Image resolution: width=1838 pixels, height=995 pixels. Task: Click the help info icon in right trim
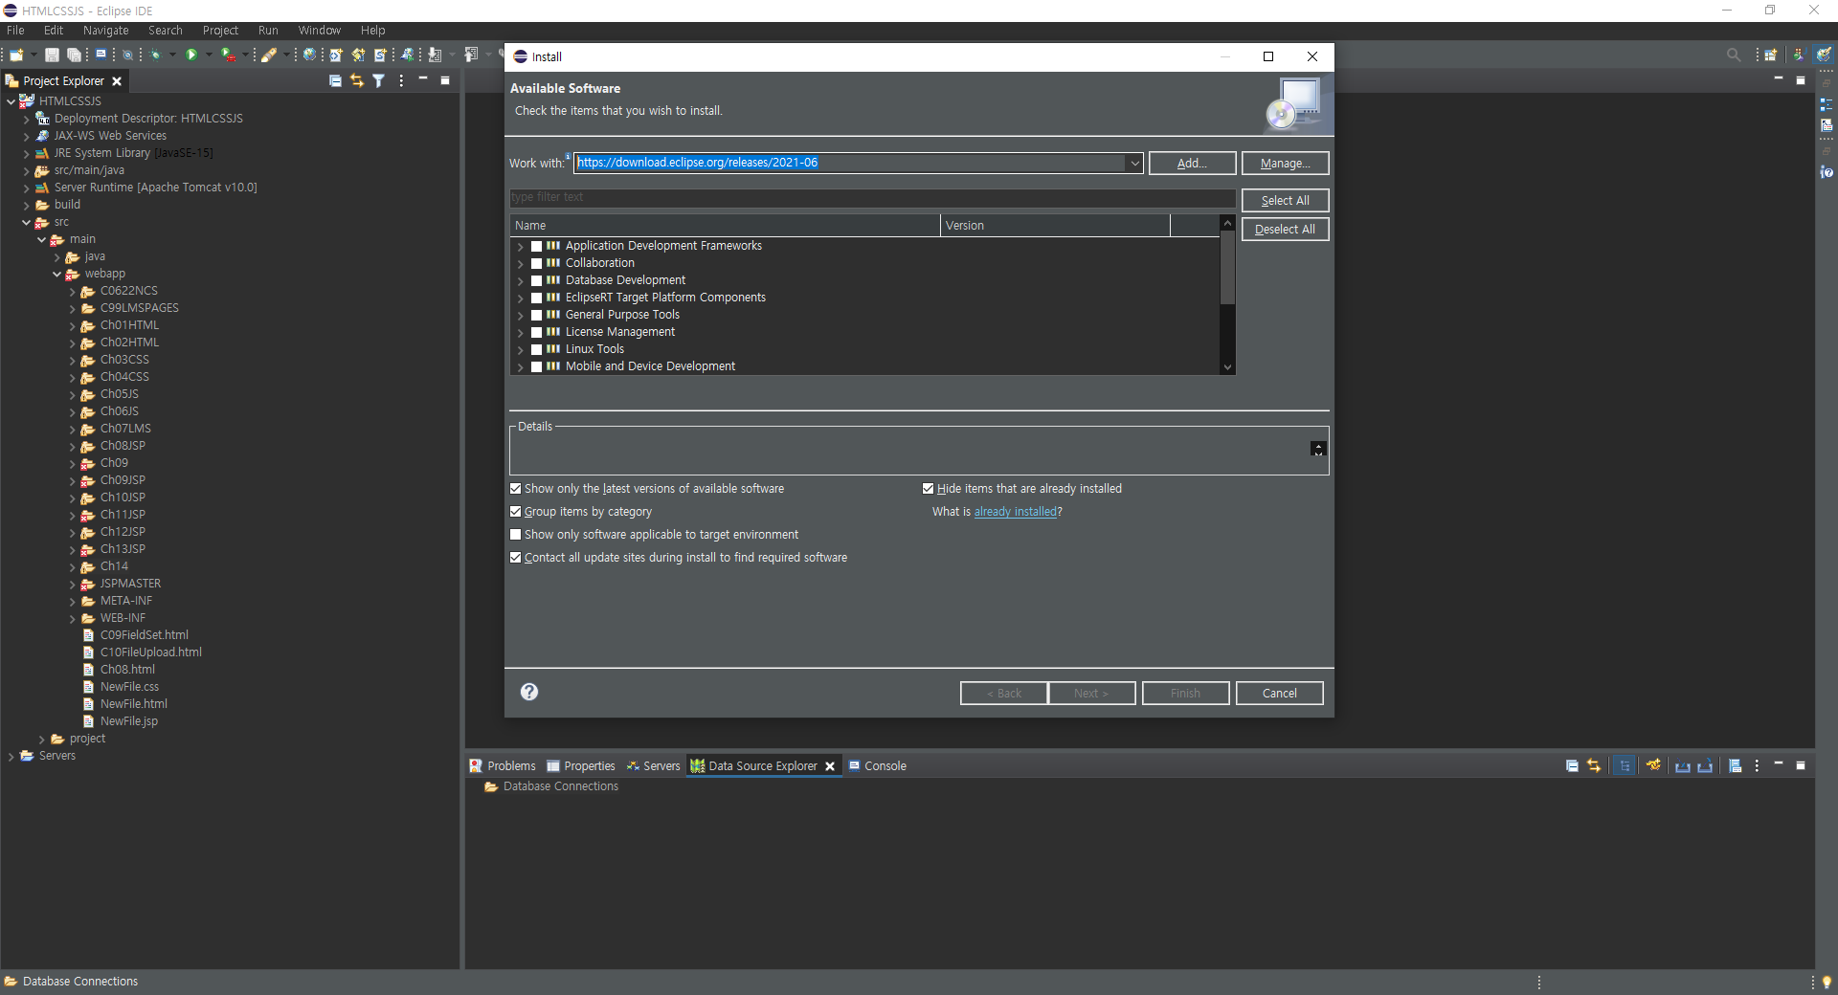tap(1827, 172)
